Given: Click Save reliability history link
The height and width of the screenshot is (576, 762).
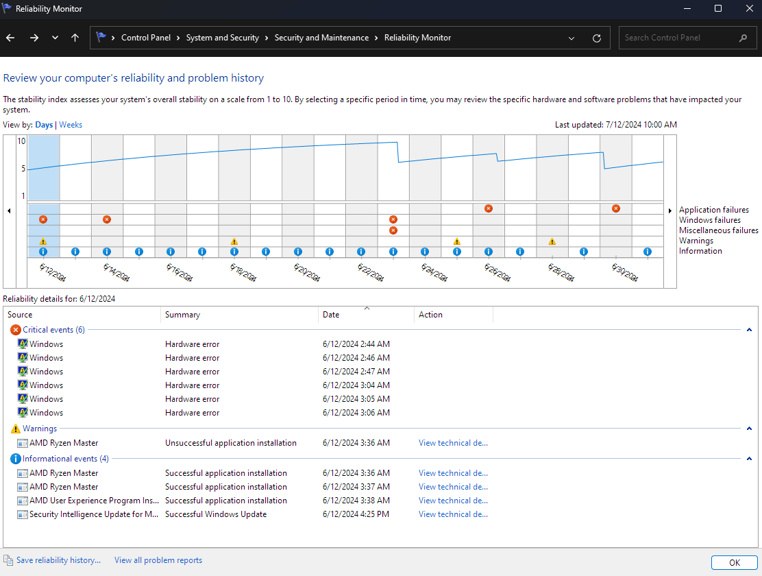Looking at the screenshot, I should click(x=58, y=560).
